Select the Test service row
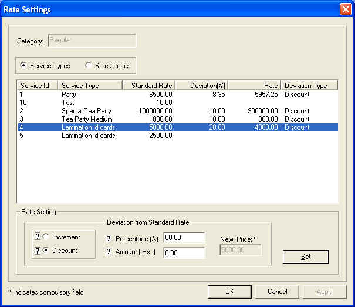This screenshot has width=355, height=307. tap(178, 103)
